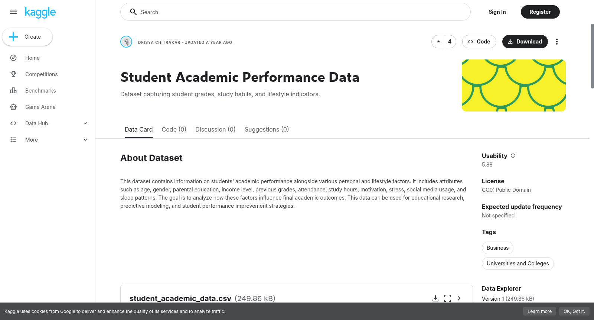Image resolution: width=594 pixels, height=320 pixels.
Task: Switch to the Suggestions (0) tab
Action: [267, 129]
